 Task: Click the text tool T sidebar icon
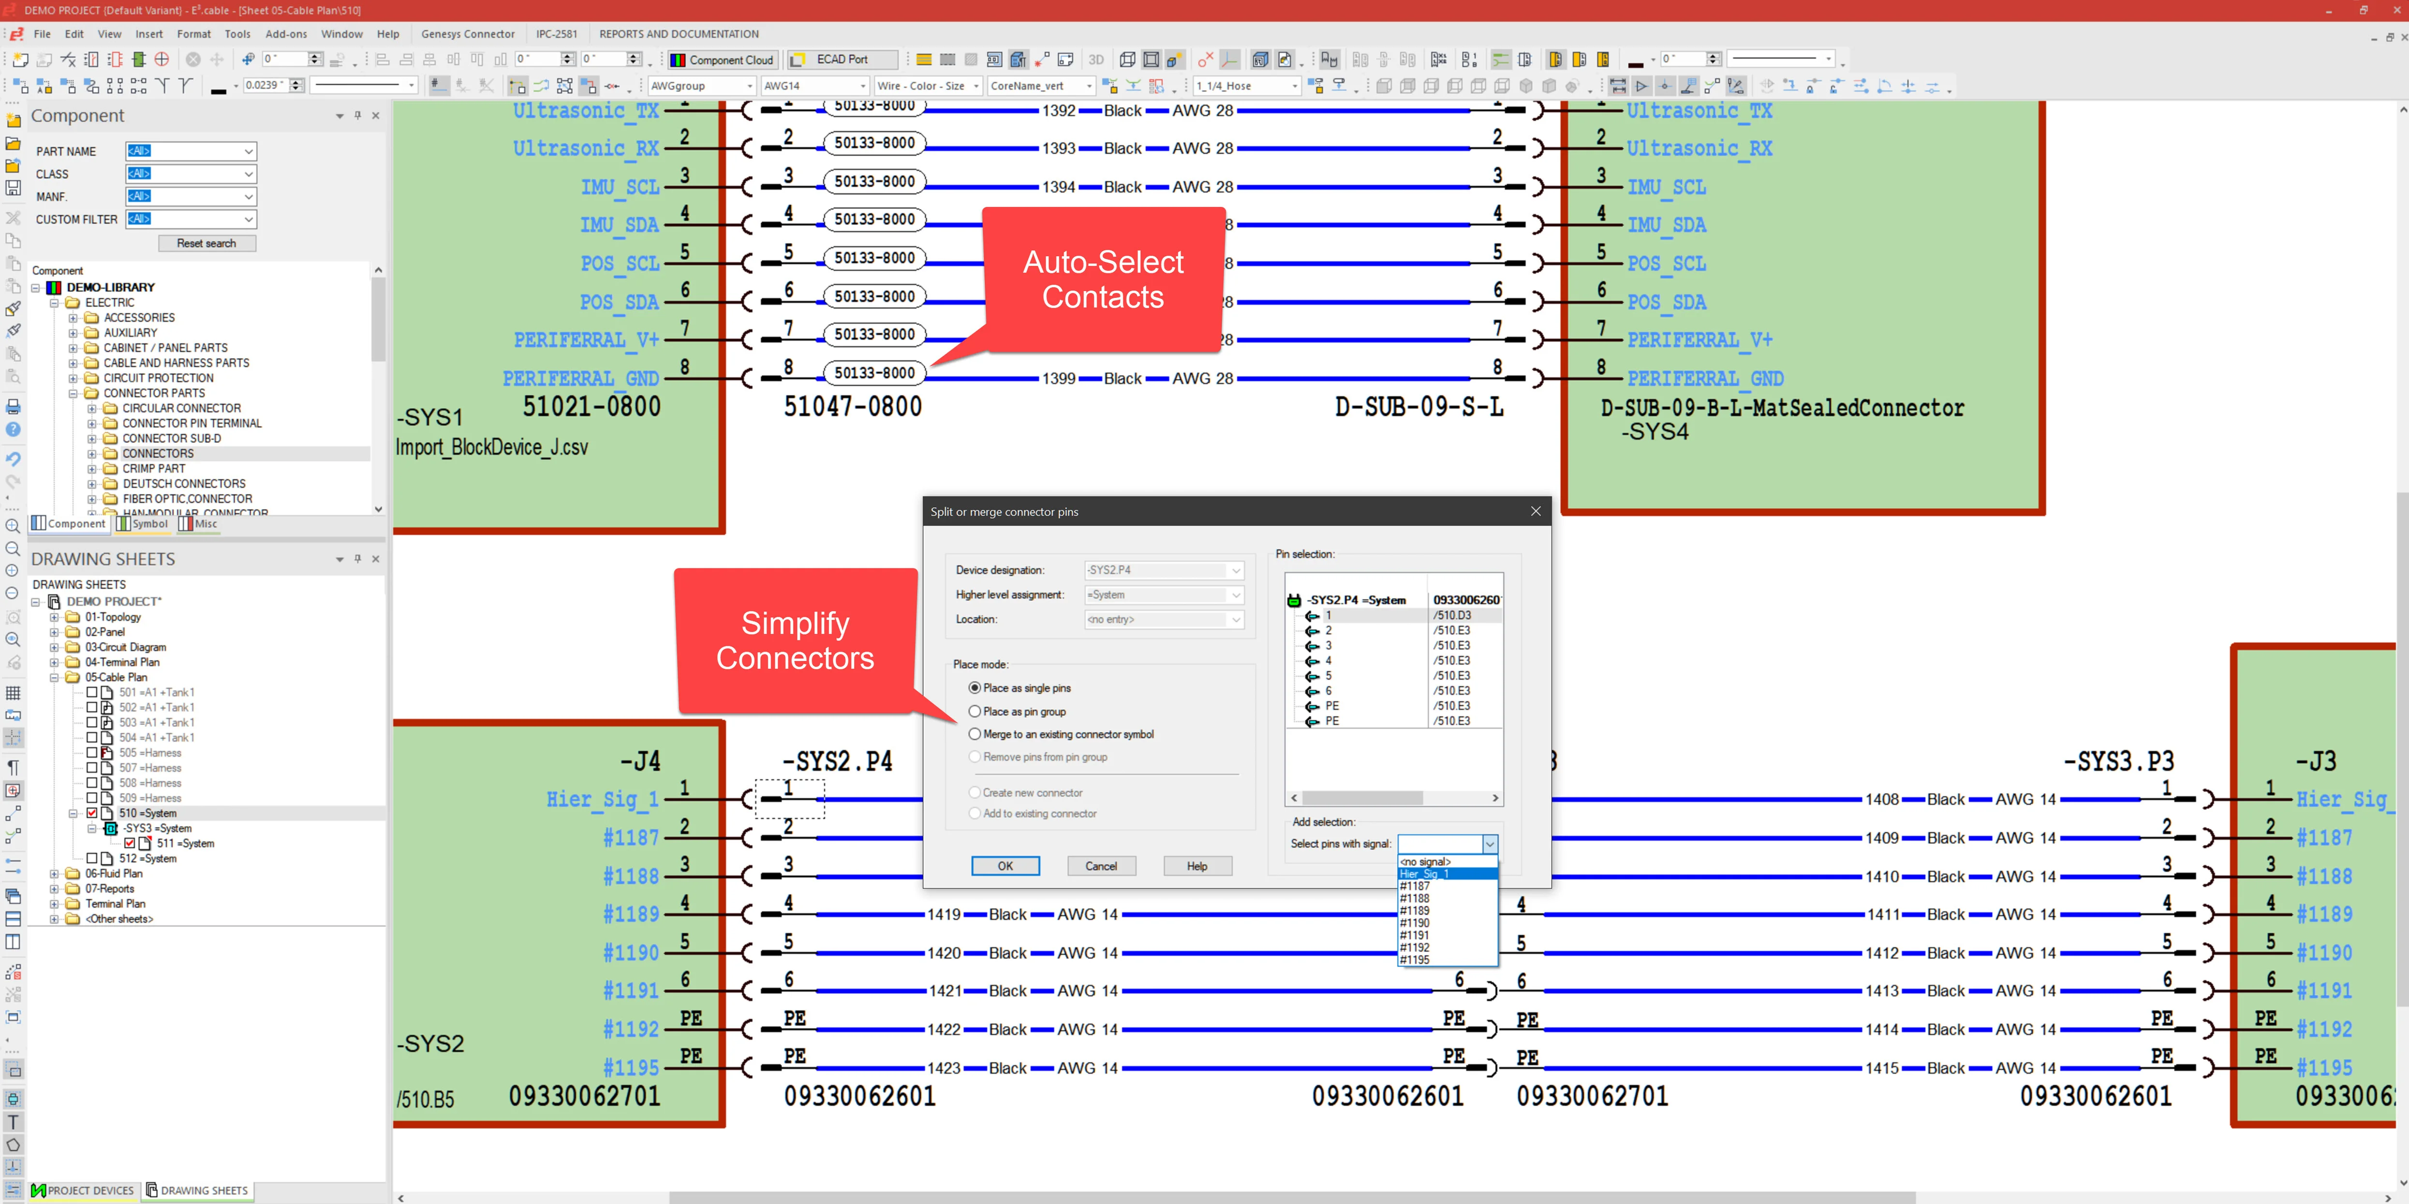[13, 1122]
